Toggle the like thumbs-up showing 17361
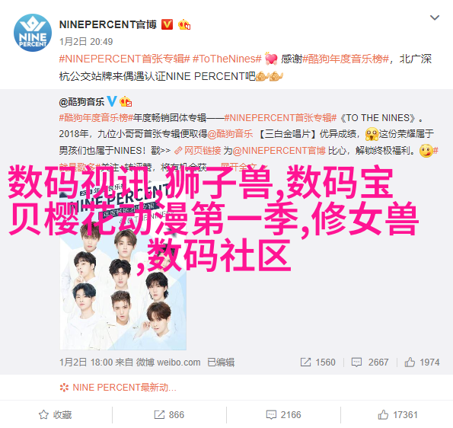Image resolution: width=453 pixels, height=428 pixels. pos(397,415)
